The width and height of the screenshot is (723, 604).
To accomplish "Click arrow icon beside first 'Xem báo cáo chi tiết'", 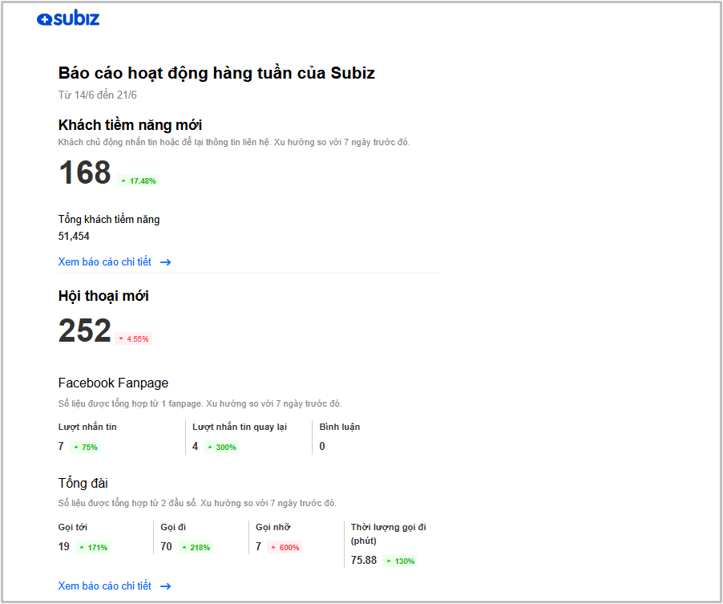I will tap(165, 262).
